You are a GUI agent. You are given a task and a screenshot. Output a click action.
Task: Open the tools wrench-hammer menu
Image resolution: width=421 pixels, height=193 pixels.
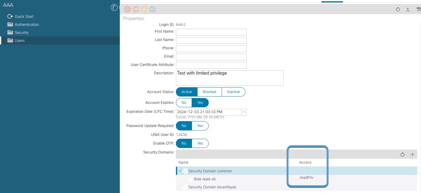419,10
